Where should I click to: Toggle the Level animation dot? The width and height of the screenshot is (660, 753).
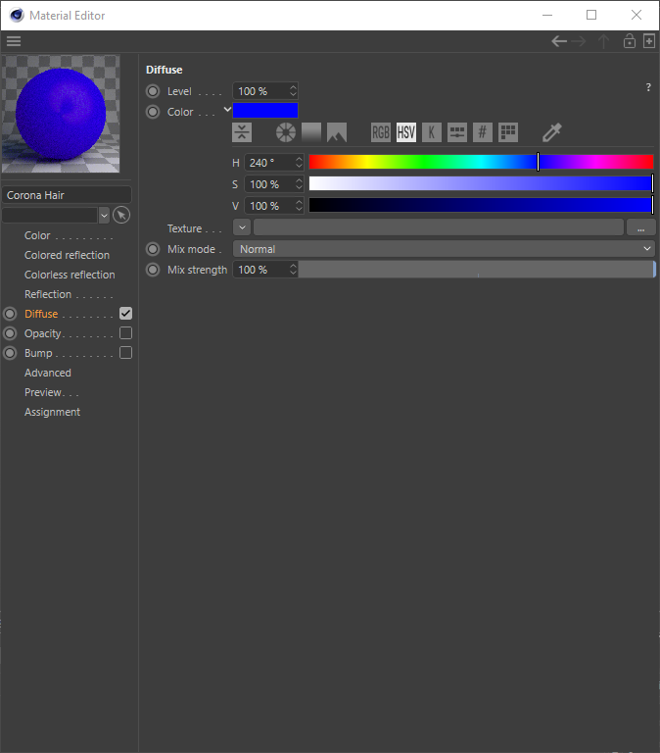pyautogui.click(x=153, y=91)
